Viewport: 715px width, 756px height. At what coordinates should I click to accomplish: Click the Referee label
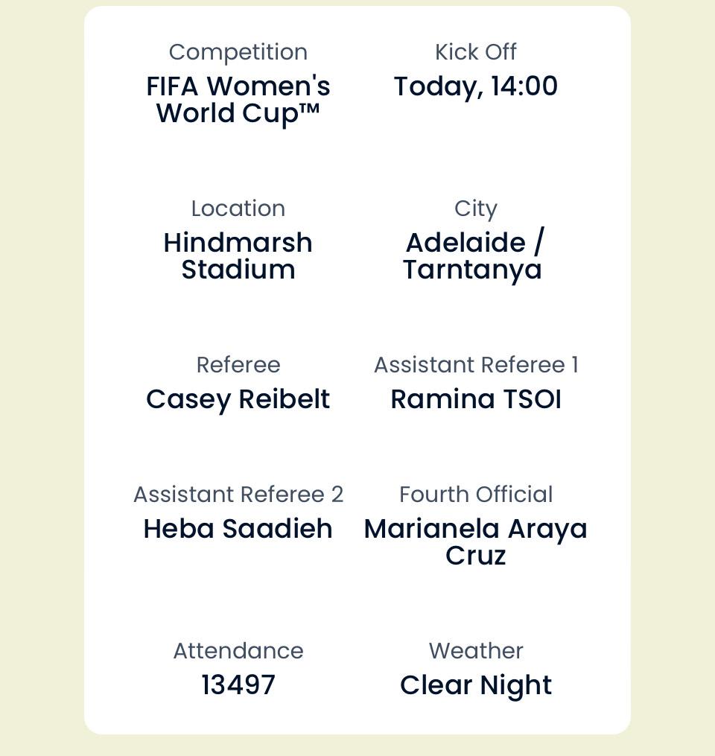pyautogui.click(x=238, y=365)
